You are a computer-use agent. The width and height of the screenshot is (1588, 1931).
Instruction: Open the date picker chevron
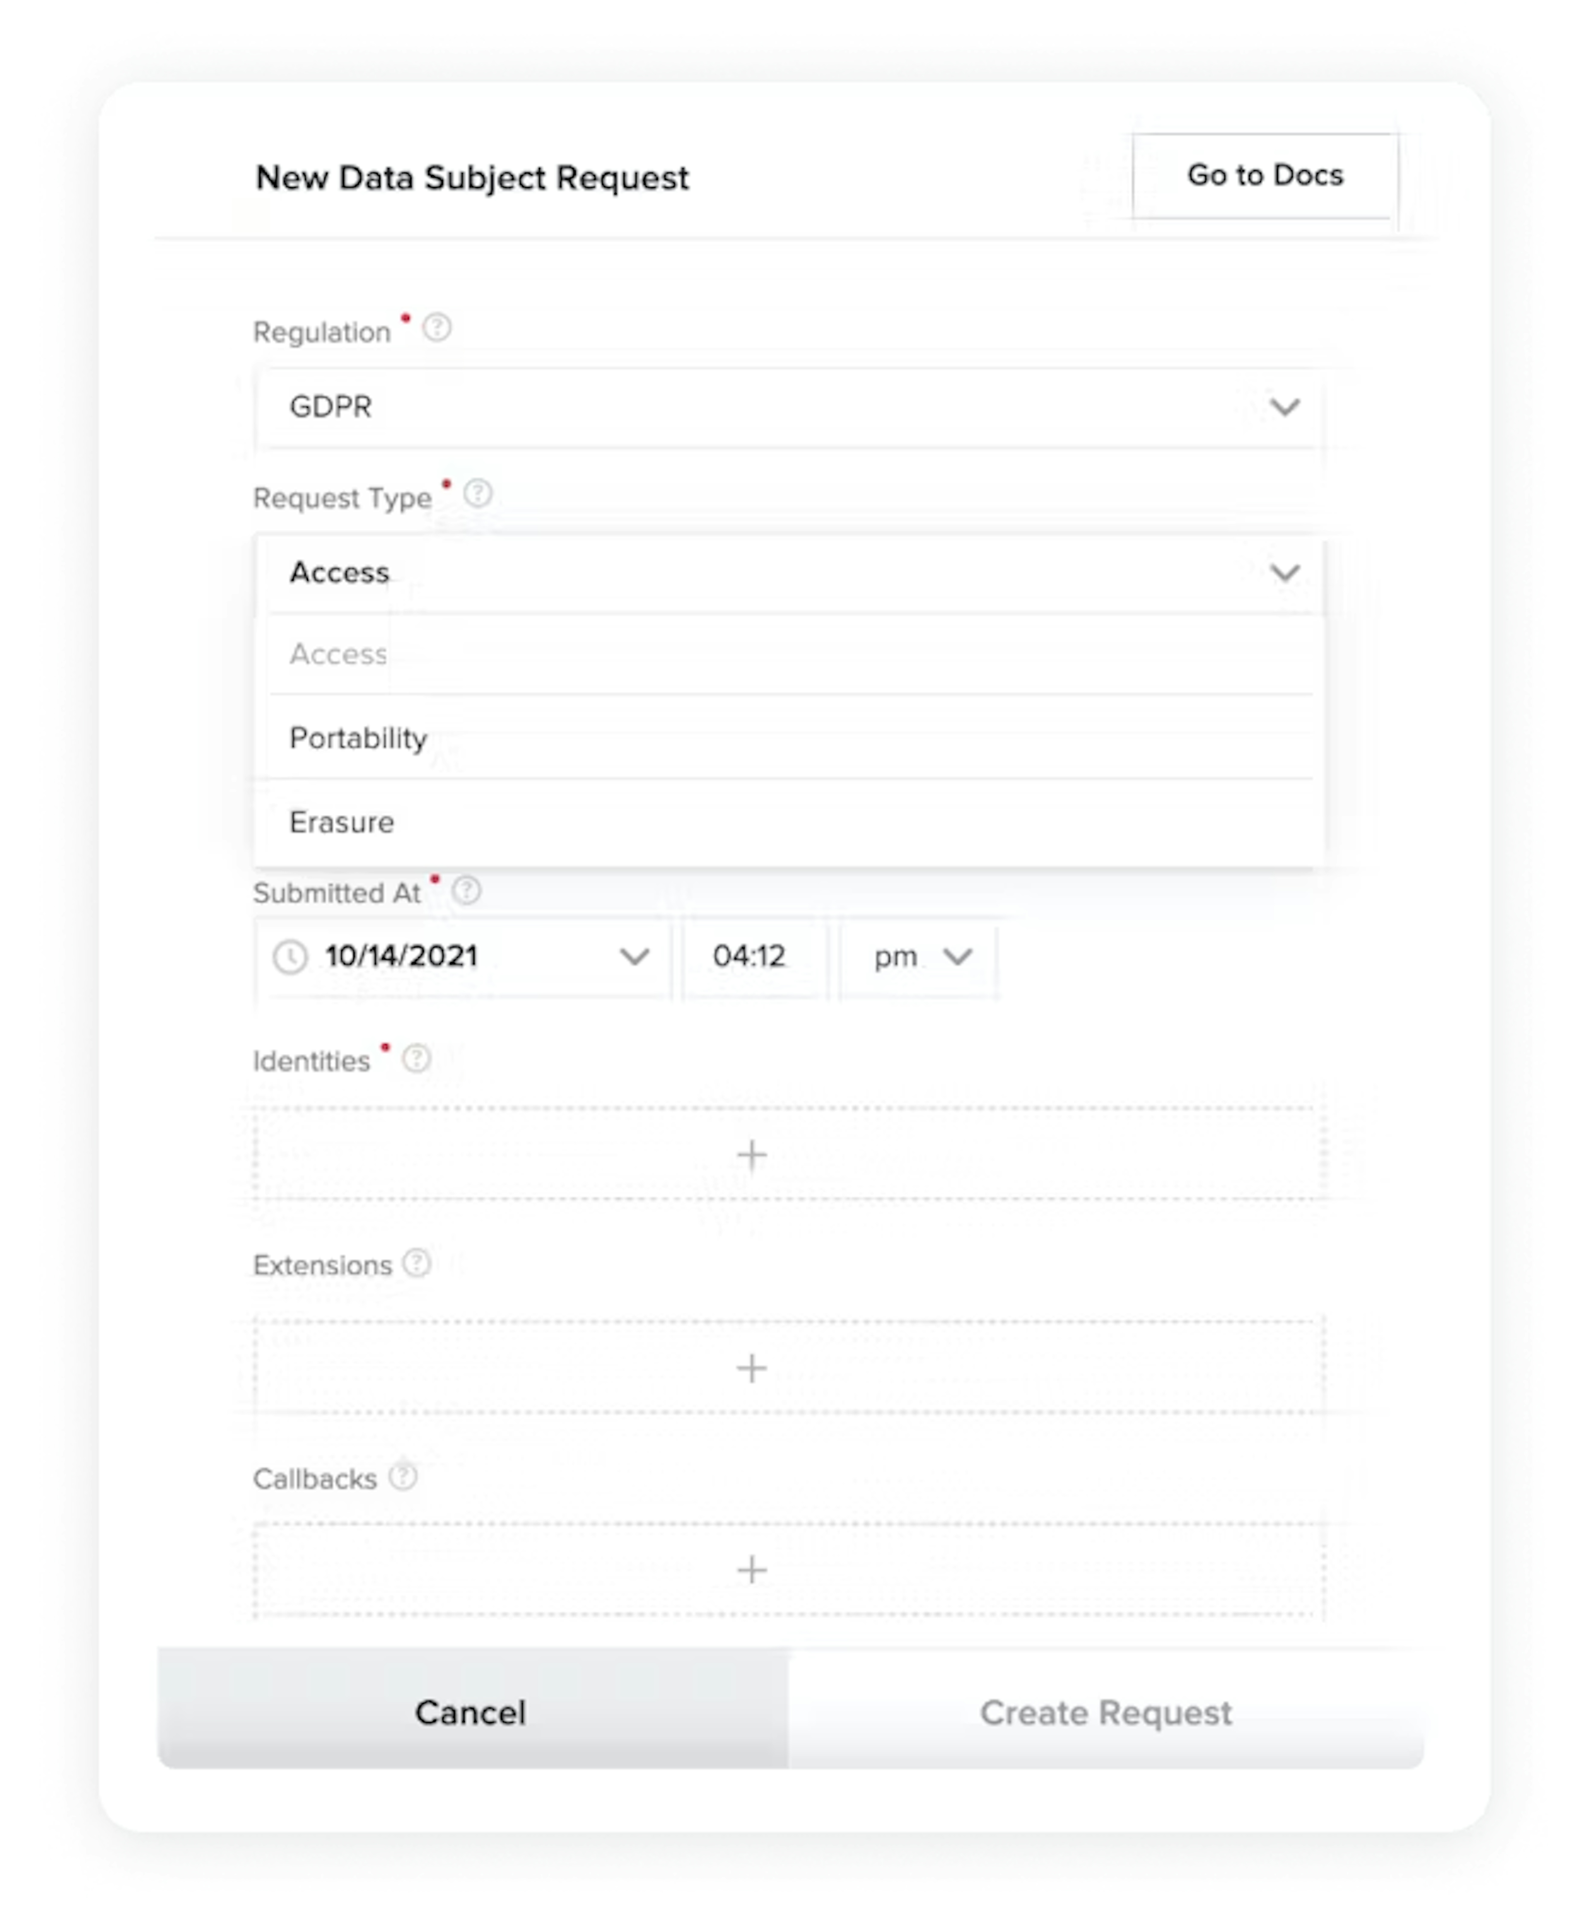[x=636, y=957]
